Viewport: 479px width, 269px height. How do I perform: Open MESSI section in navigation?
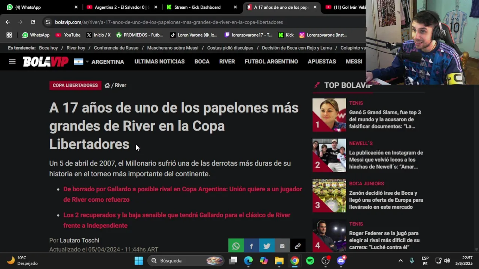point(354,62)
